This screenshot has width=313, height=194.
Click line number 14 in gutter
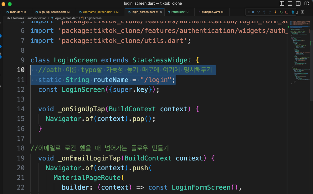[x=21, y=109]
